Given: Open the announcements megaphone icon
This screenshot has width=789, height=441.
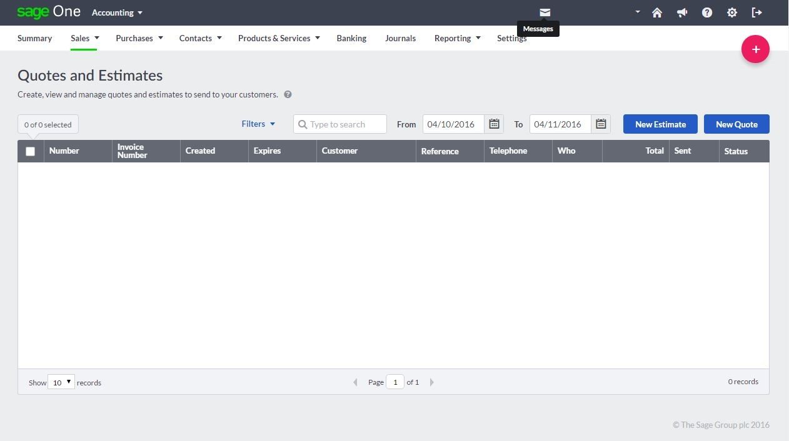Looking at the screenshot, I should tap(681, 12).
